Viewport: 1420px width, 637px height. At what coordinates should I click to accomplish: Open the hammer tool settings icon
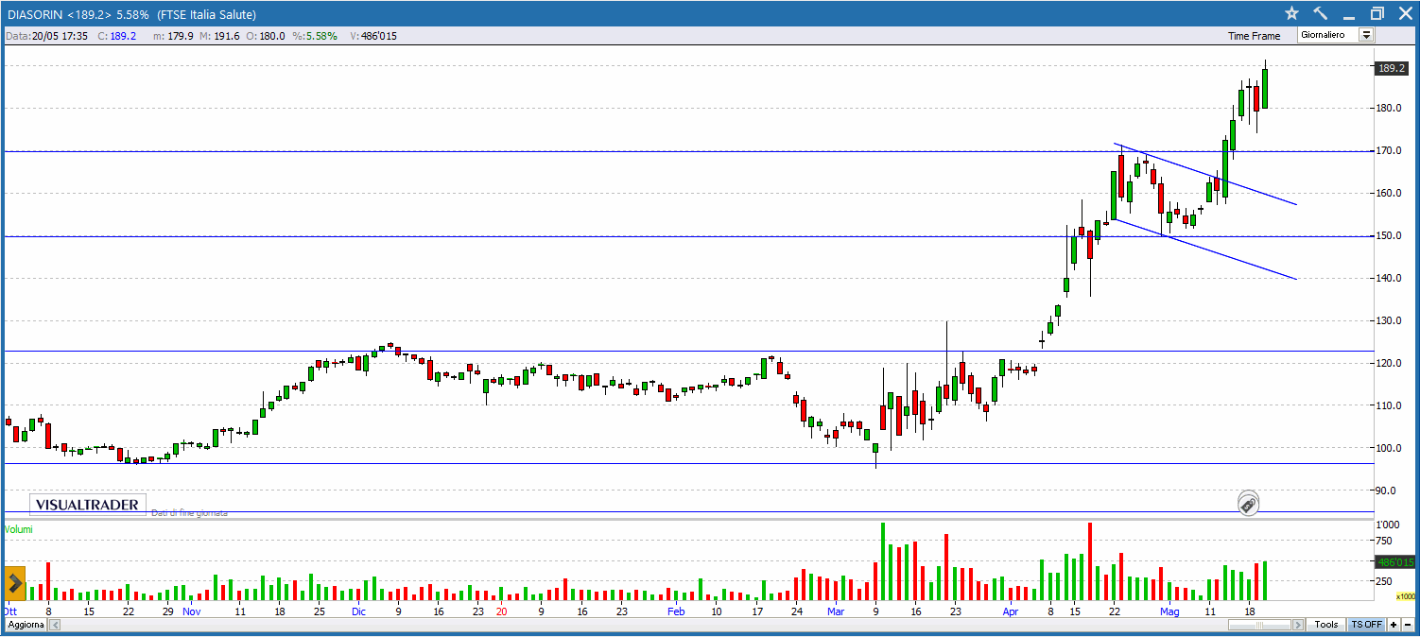pyautogui.click(x=1320, y=13)
